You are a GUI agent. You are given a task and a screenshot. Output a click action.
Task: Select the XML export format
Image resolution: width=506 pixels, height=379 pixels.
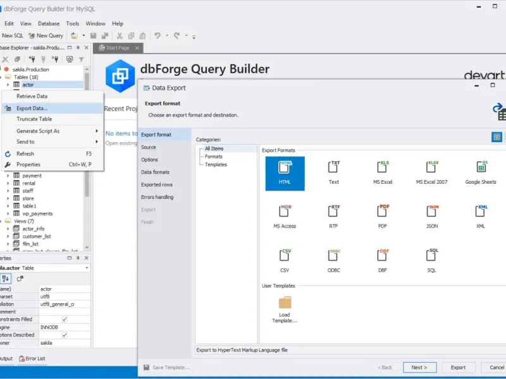(x=481, y=217)
